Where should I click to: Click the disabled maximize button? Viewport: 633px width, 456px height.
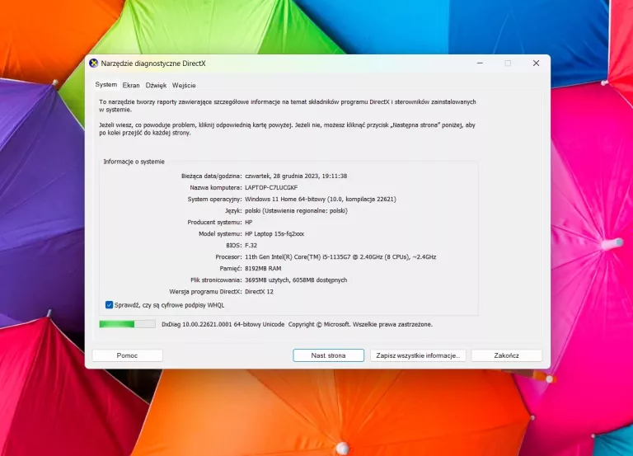tap(508, 63)
